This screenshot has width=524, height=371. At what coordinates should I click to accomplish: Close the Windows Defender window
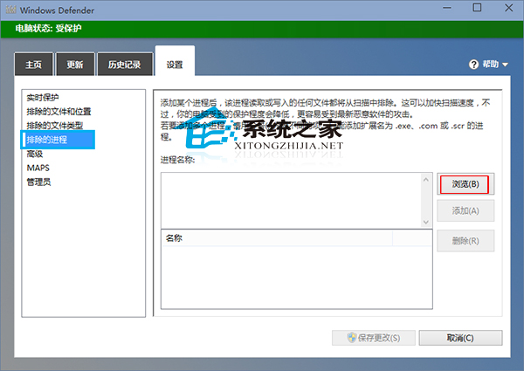click(x=508, y=7)
